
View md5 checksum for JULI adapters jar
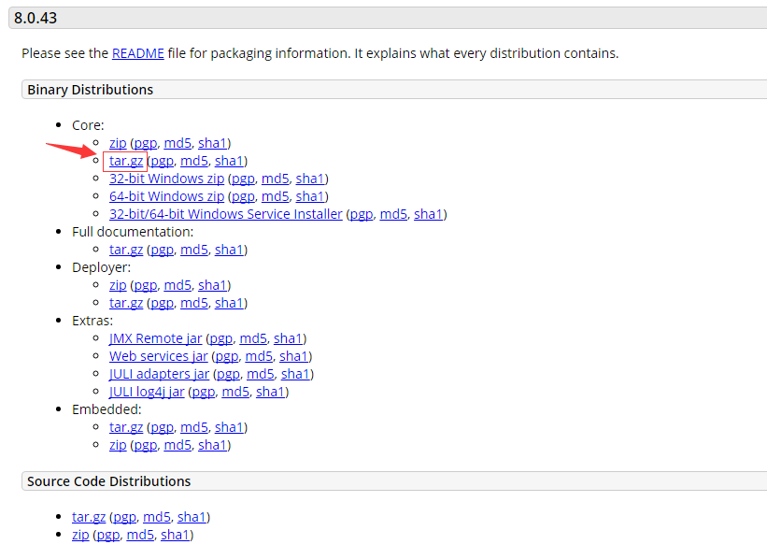coord(261,374)
